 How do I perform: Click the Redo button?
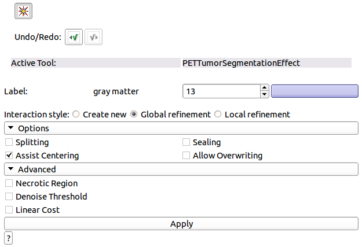(93, 37)
